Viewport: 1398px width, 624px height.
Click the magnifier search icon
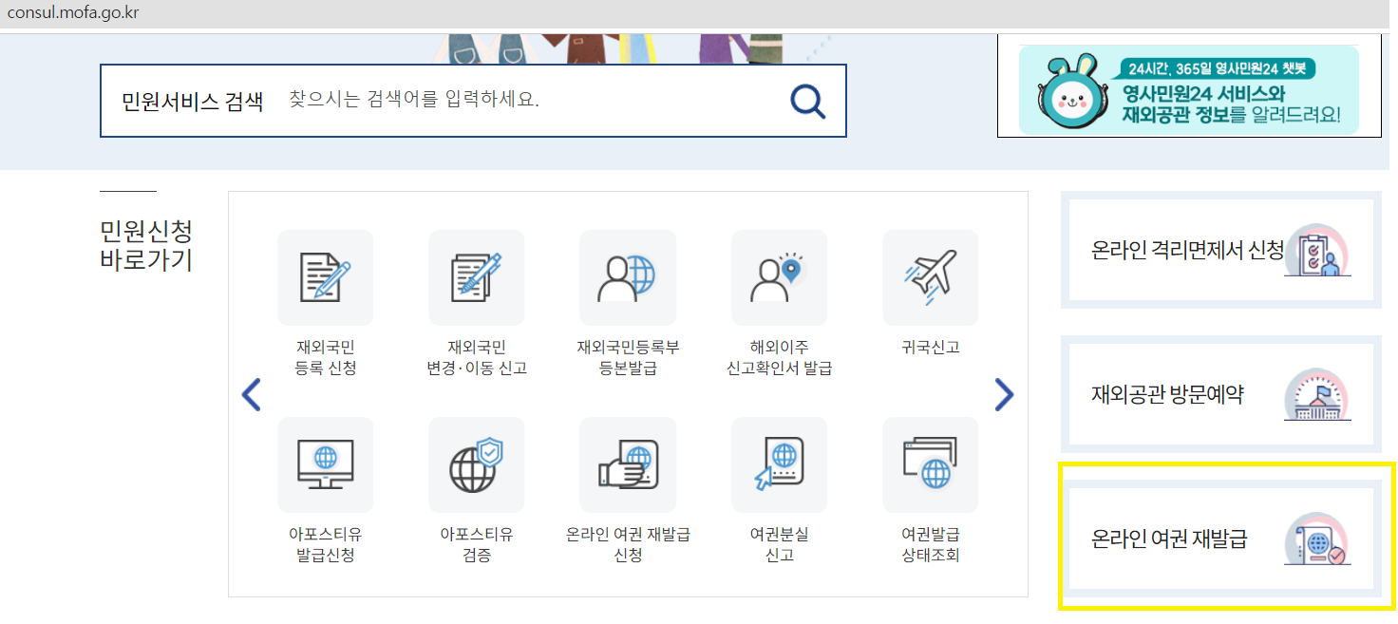pos(808,101)
